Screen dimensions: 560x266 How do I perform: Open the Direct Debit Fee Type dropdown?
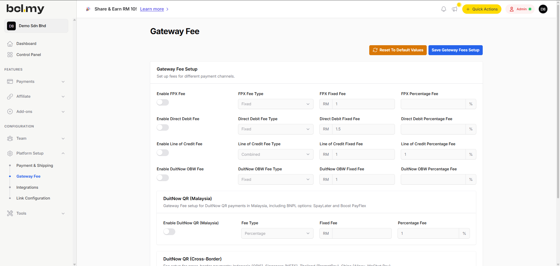click(x=276, y=129)
